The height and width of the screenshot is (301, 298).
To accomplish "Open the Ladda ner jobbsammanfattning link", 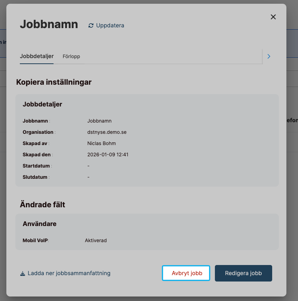I will click(69, 273).
